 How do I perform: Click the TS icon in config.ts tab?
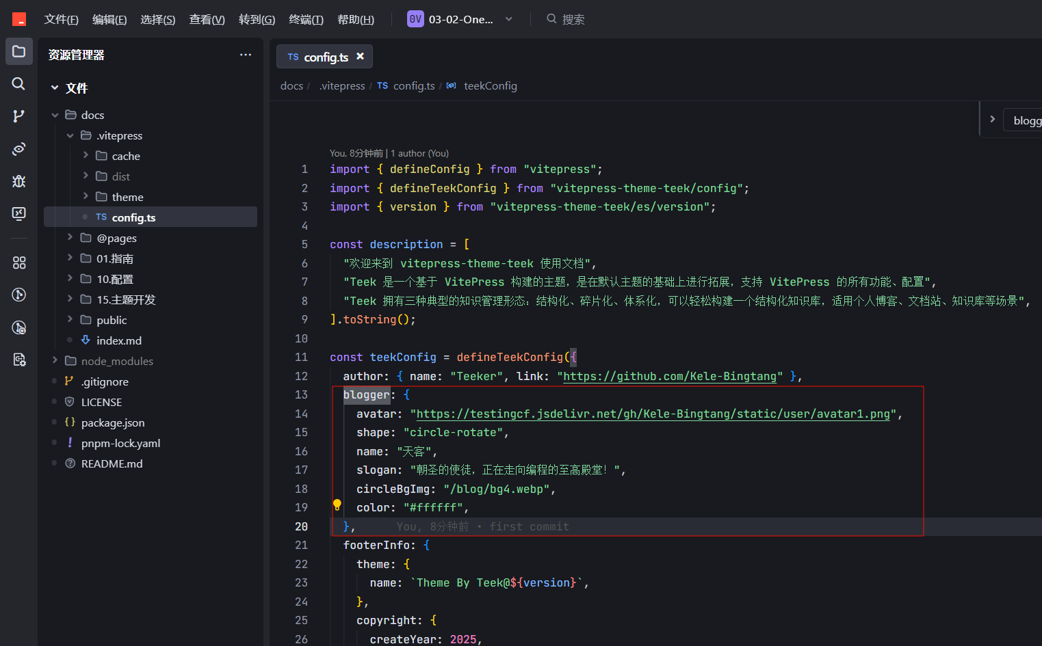pyautogui.click(x=293, y=57)
